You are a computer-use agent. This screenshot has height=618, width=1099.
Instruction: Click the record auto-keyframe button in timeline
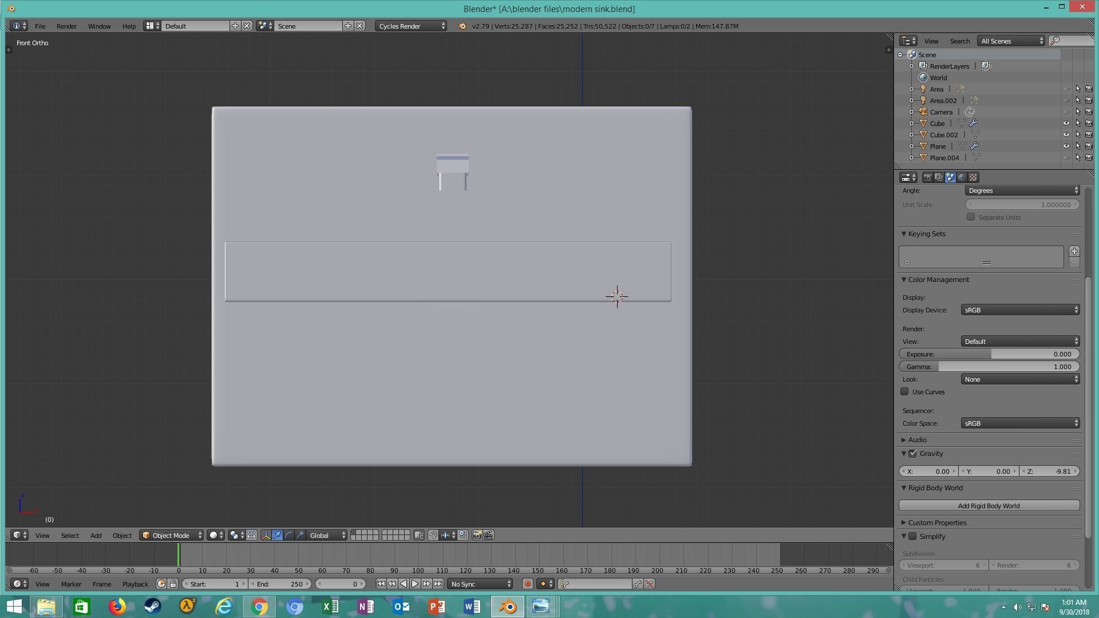click(x=527, y=584)
